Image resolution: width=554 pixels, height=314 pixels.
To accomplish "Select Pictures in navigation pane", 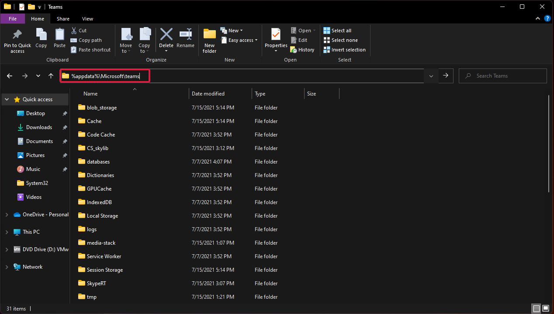I will click(x=35, y=155).
